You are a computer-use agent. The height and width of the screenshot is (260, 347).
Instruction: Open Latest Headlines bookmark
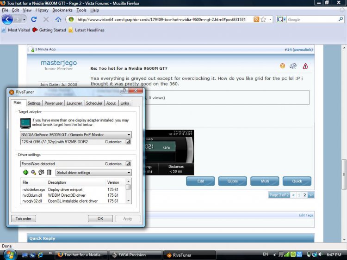(87, 30)
